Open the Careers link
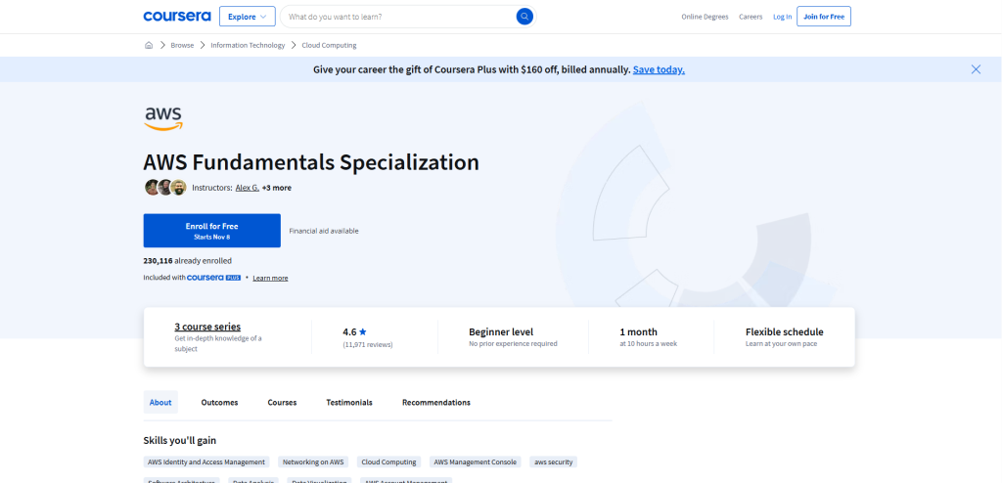Viewport: 1002px width, 483px height. (x=751, y=17)
